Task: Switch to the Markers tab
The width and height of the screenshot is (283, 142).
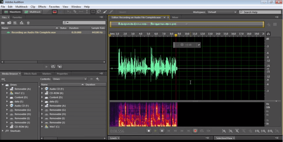Action: tap(47, 74)
